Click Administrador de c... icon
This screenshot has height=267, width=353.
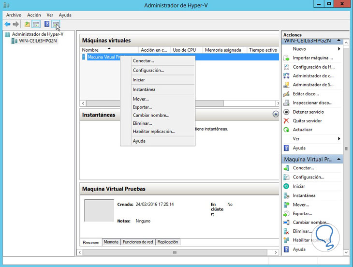(x=286, y=76)
